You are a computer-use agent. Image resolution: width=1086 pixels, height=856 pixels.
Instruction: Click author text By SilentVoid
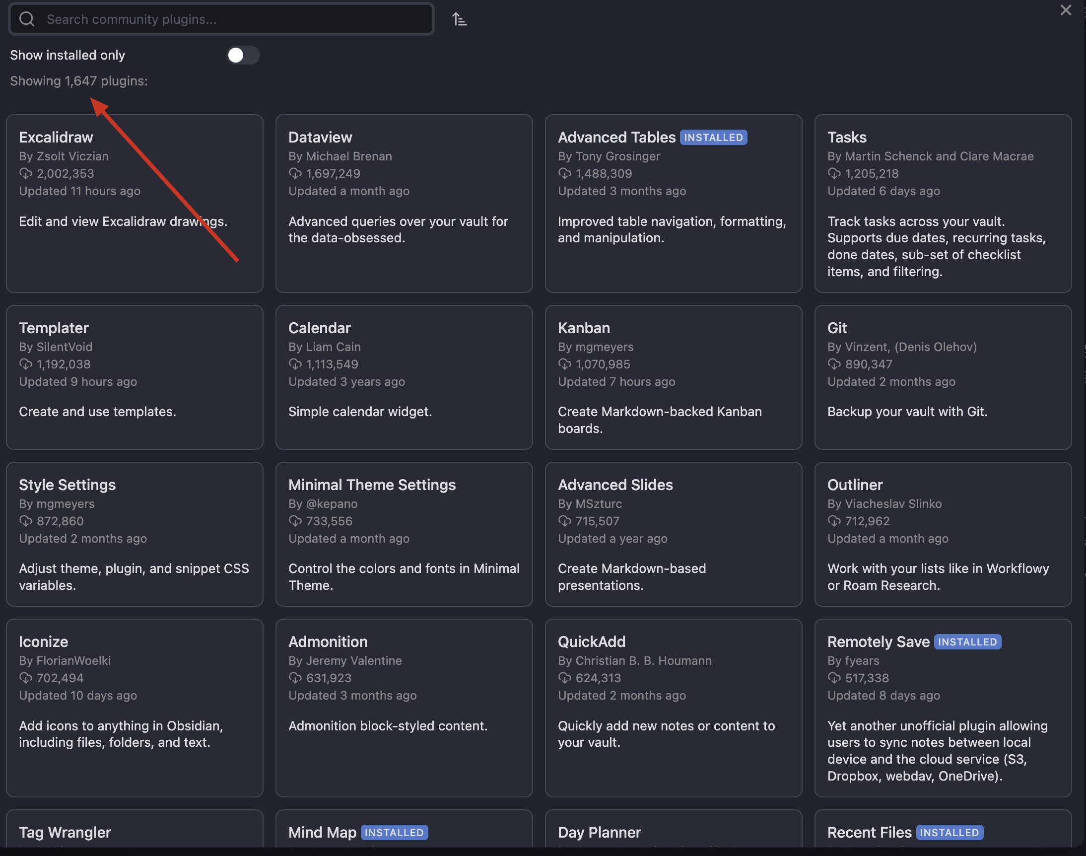pos(56,347)
